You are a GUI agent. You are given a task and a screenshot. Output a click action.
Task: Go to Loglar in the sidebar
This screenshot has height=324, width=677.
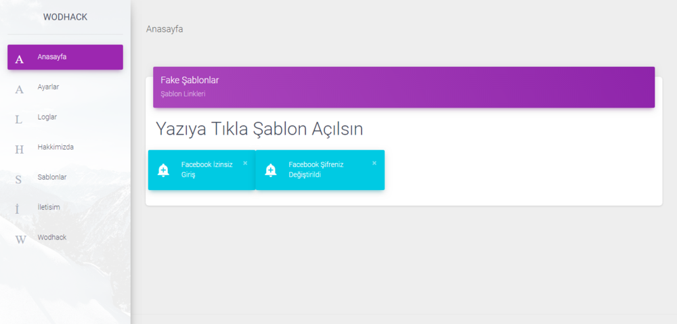65,117
